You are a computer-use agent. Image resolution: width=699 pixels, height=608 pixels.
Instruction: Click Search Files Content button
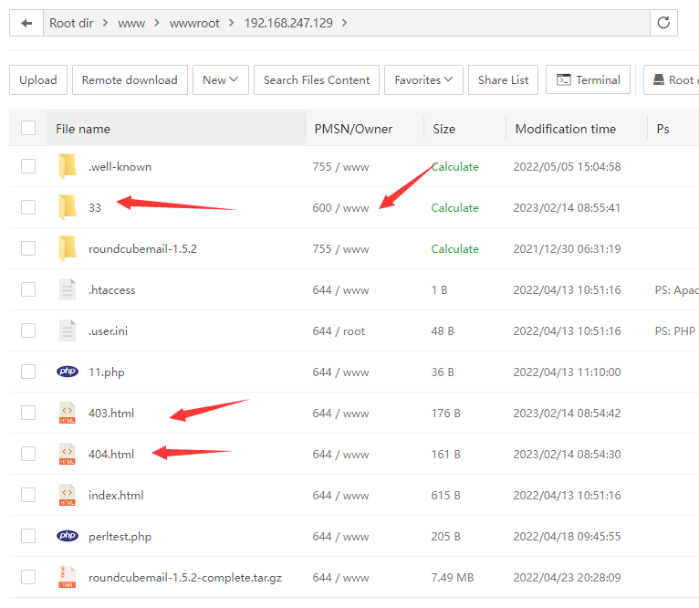pos(317,79)
